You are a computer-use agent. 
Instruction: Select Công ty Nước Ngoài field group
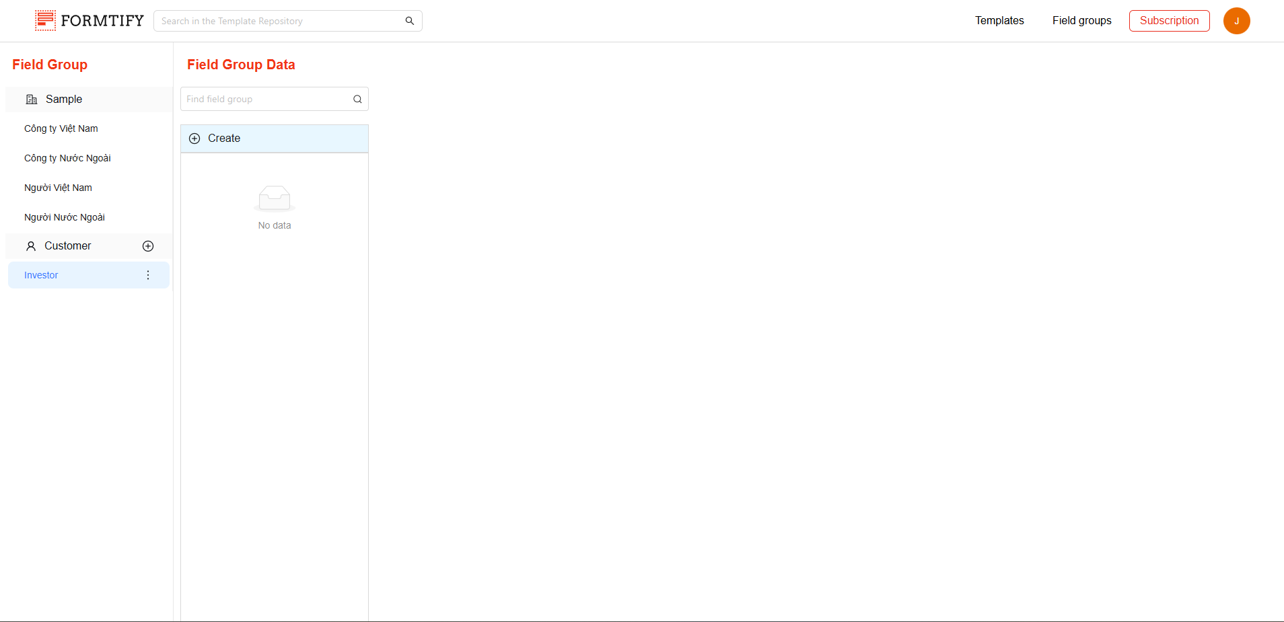pos(67,158)
